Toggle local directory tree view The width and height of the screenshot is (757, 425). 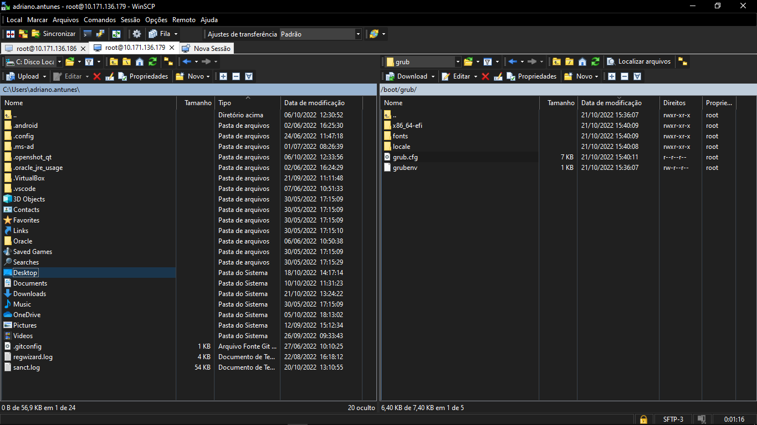pos(168,61)
